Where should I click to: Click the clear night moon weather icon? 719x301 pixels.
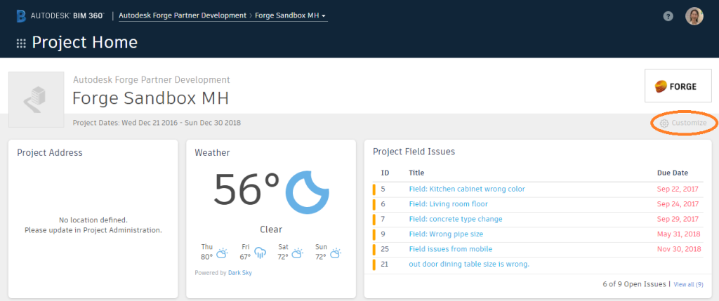308,192
